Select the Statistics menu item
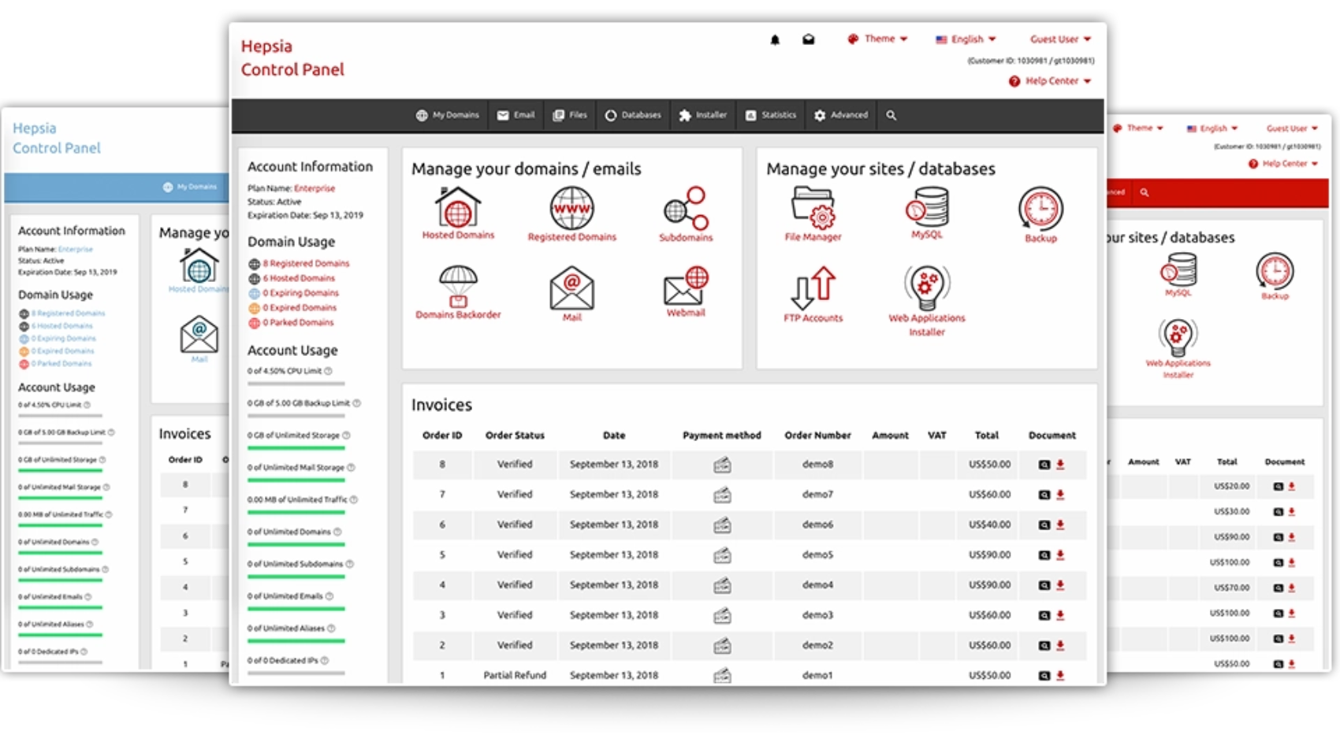1340x753 pixels. pos(770,115)
